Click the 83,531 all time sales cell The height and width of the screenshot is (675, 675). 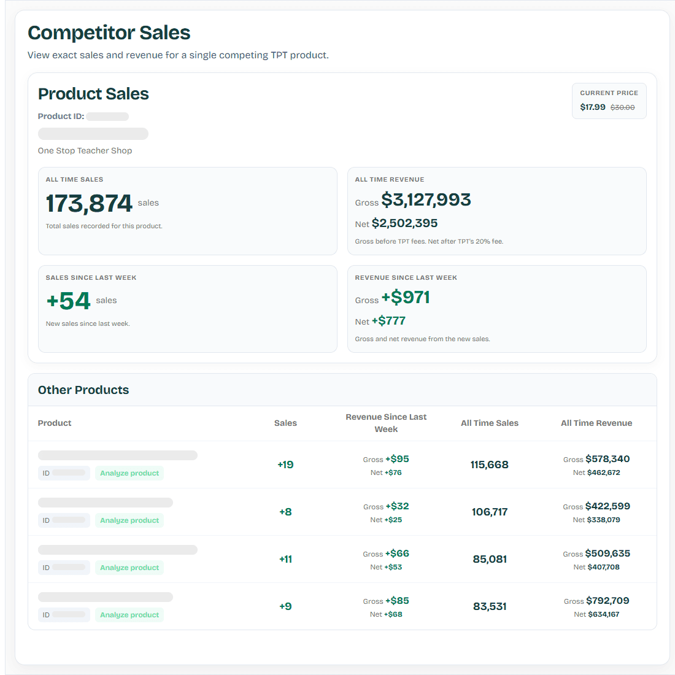(x=490, y=606)
